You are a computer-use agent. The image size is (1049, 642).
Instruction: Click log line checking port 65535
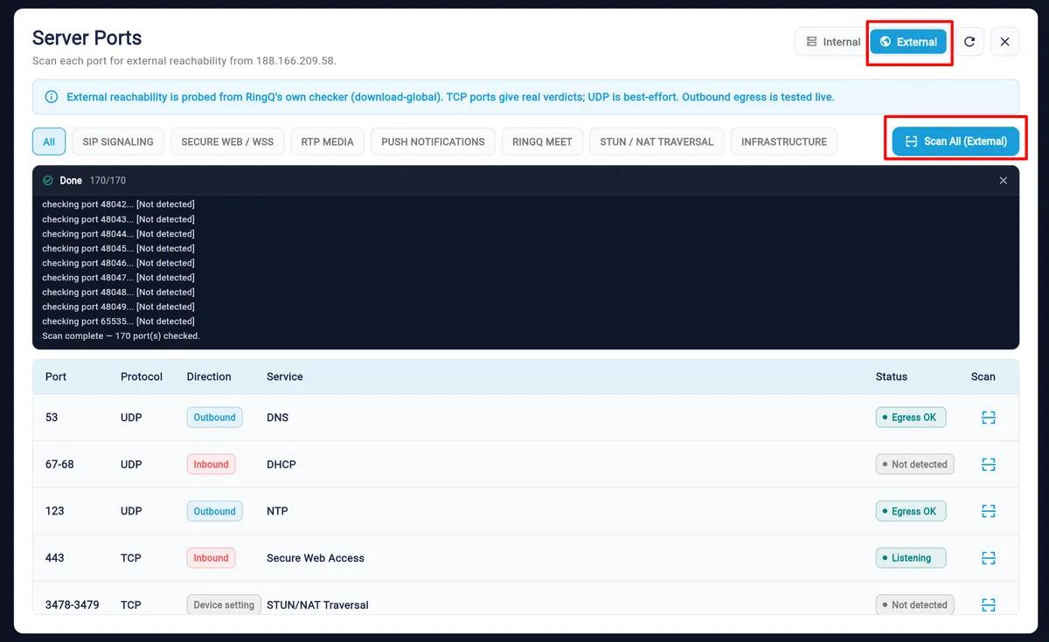pyautogui.click(x=118, y=321)
